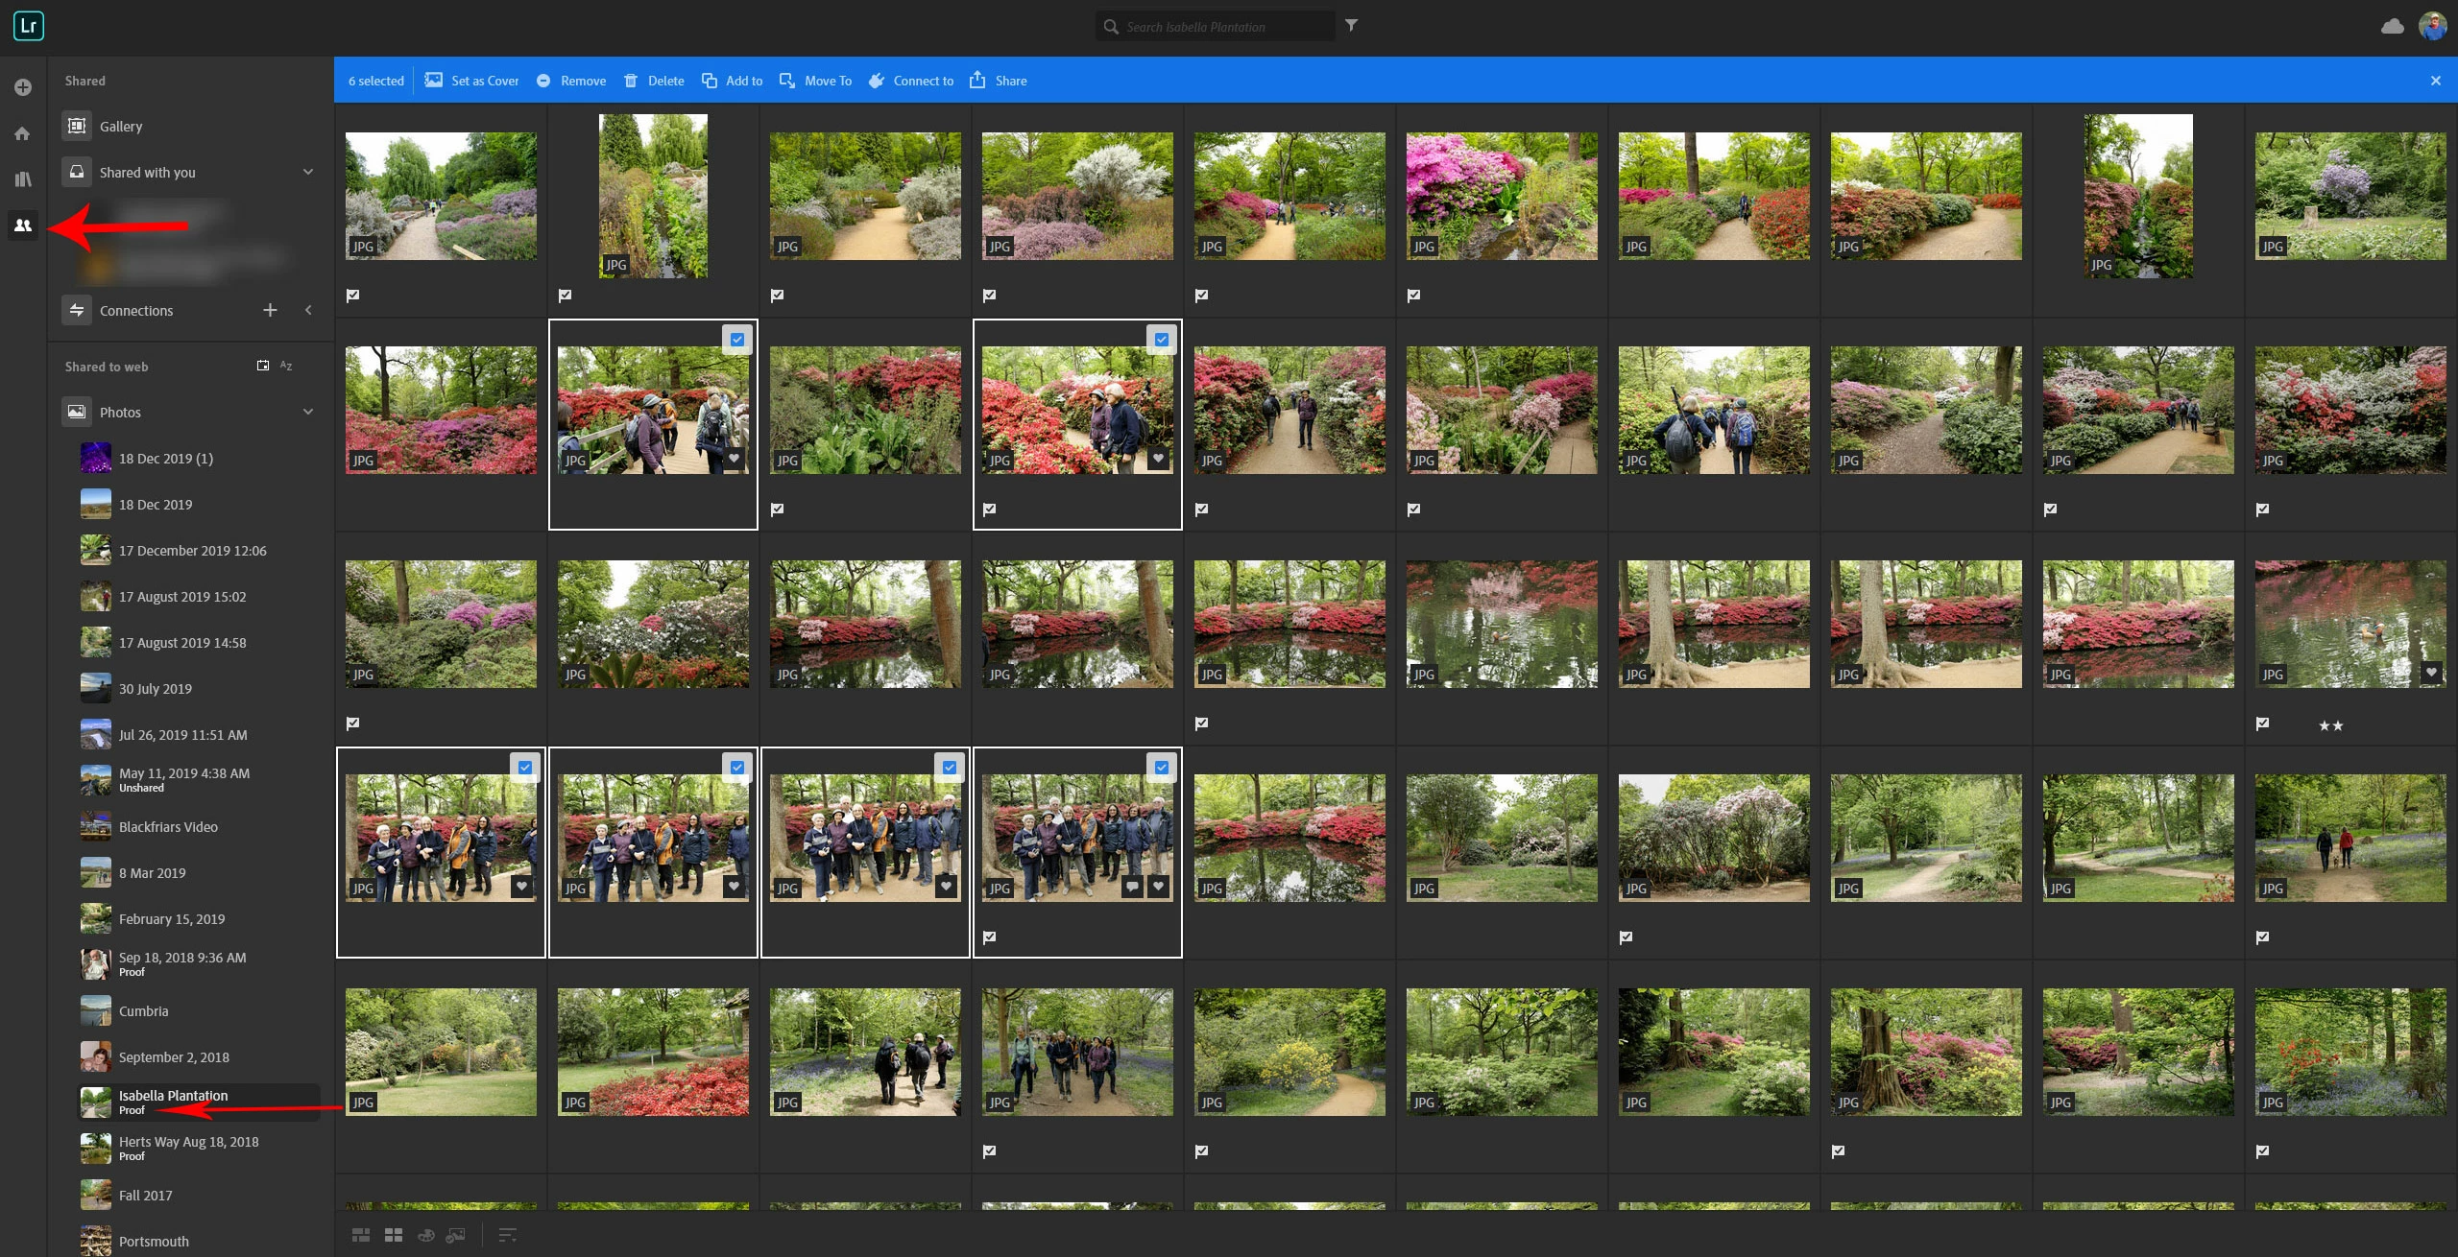This screenshot has width=2458, height=1257.
Task: Go to Home in left sidebar
Action: [23, 133]
